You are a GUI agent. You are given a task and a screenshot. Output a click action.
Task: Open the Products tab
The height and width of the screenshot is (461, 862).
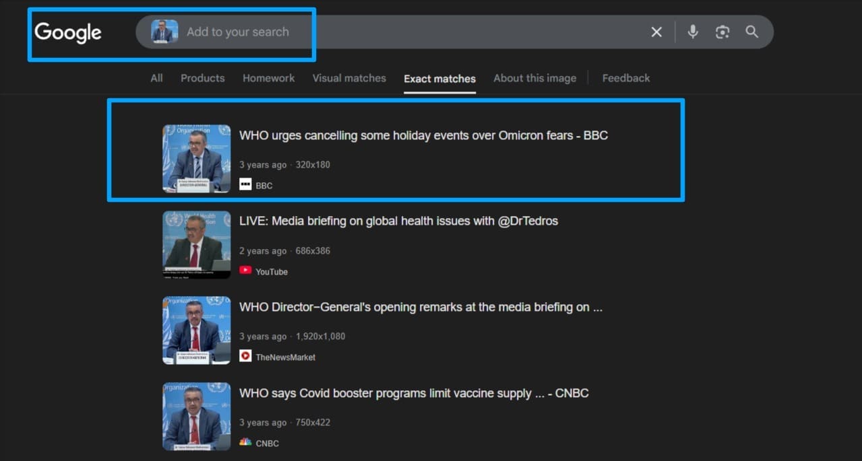coord(202,78)
